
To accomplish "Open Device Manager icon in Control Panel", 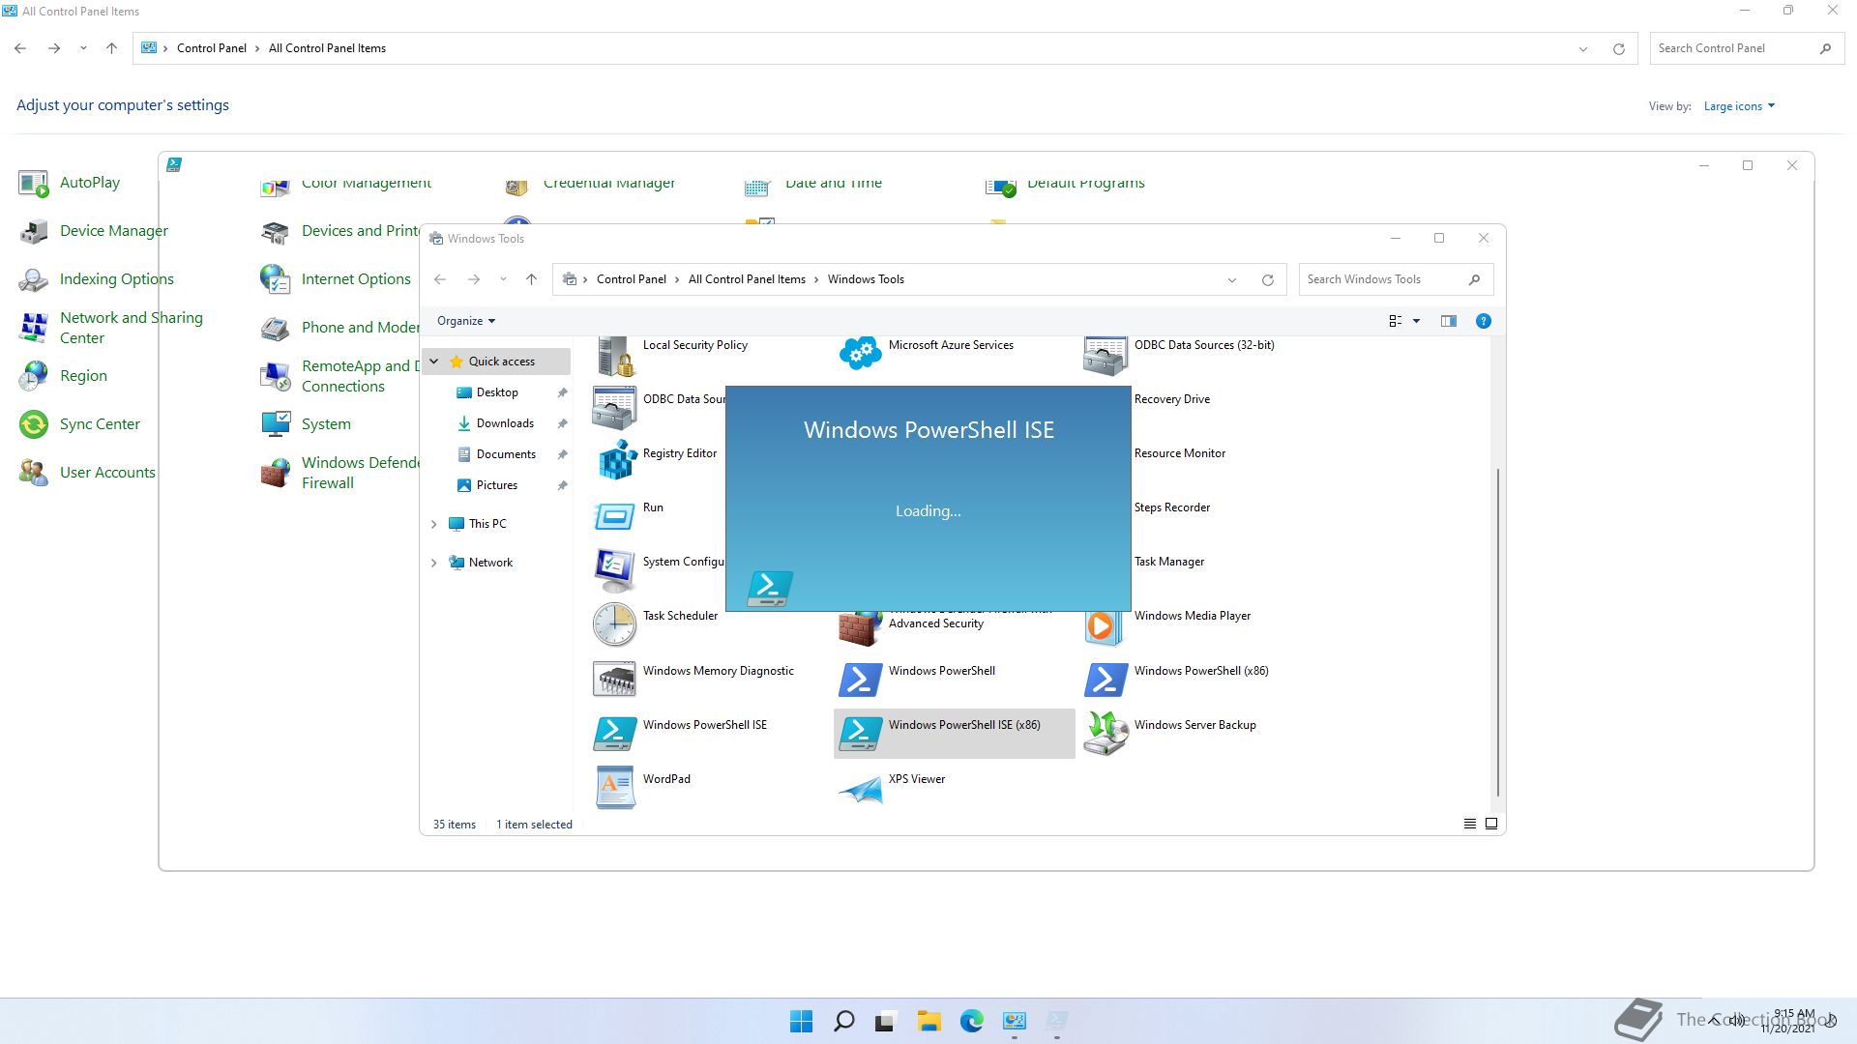I will [34, 231].
